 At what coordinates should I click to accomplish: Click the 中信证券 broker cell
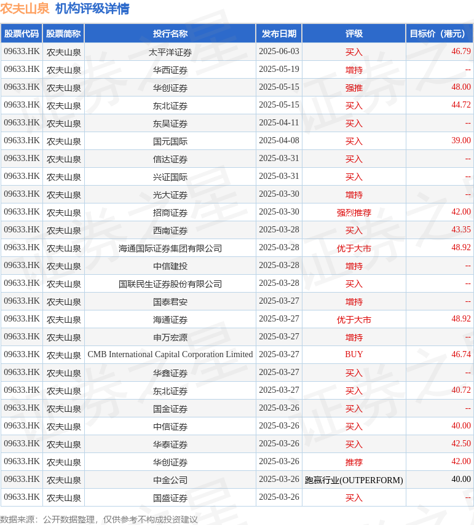coord(170,427)
